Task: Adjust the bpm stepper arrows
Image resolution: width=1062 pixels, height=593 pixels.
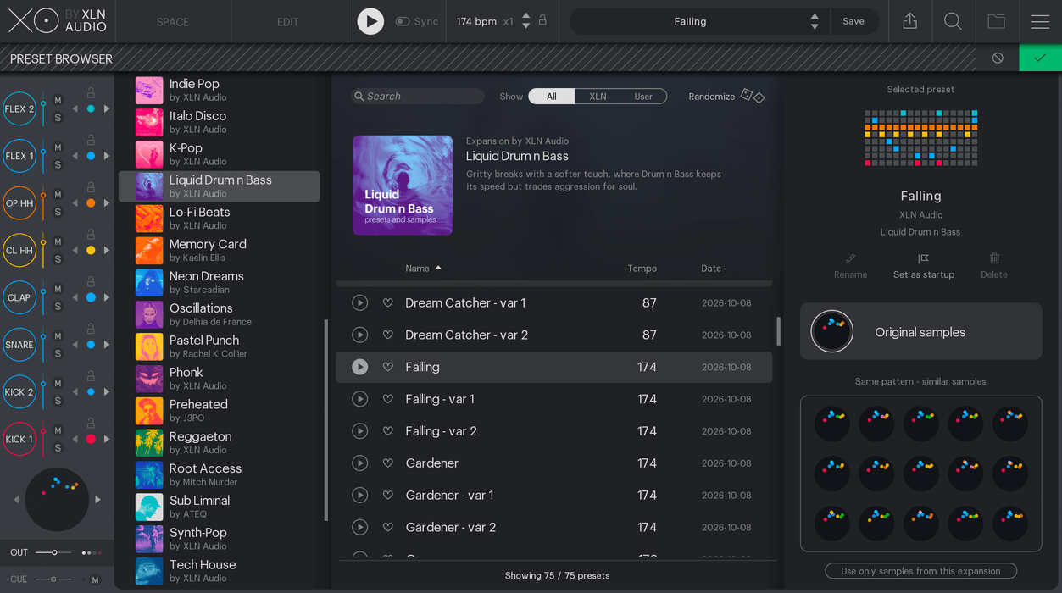Action: [525, 21]
